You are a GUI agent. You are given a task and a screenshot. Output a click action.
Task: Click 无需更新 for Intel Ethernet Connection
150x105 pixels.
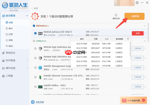tap(138, 77)
